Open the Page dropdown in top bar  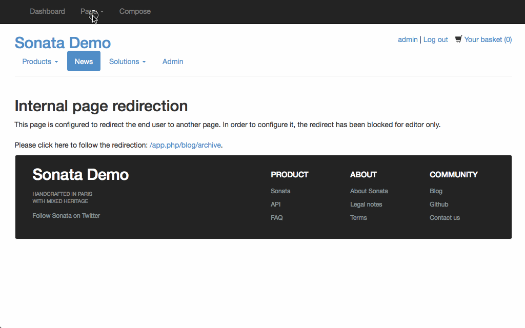tap(92, 11)
